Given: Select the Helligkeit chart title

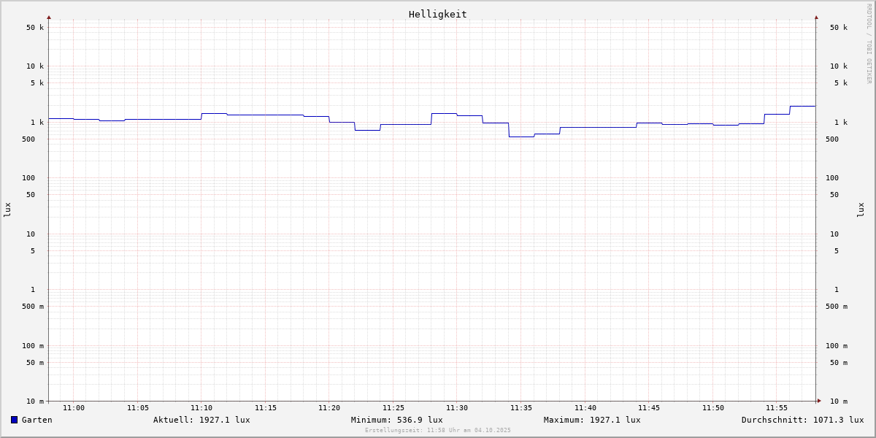Looking at the screenshot, I should click(x=437, y=14).
